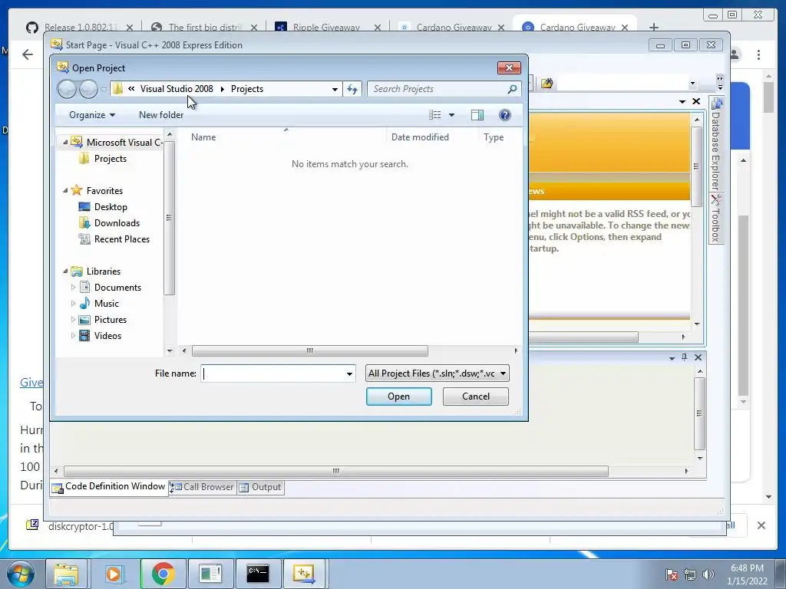Viewport: 786px width, 589px height.
Task: Collapse the Microsoft Visual C++ node
Action: tap(65, 143)
